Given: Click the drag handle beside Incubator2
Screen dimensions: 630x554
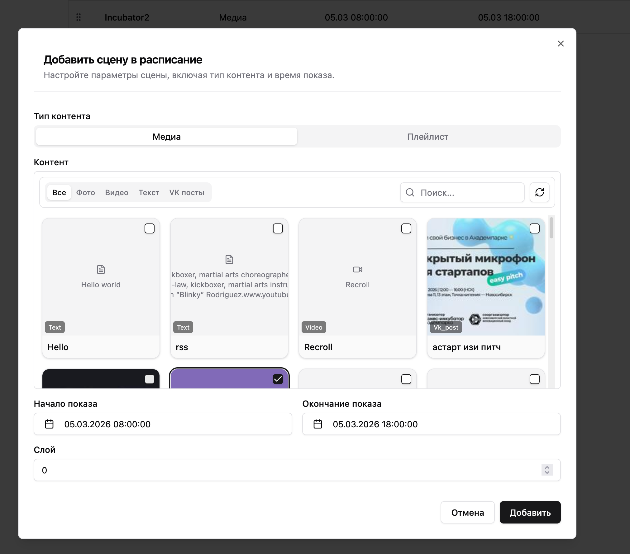Looking at the screenshot, I should pyautogui.click(x=79, y=17).
